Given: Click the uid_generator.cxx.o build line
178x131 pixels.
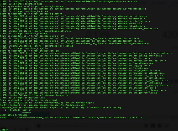Looking at the screenshot, I should [x=78, y=93].
